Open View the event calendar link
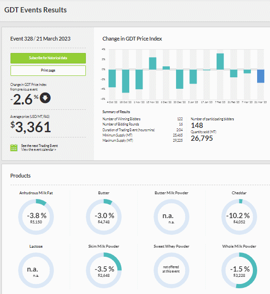Image resolution: width=270 pixels, height=294 pixels. point(39,150)
